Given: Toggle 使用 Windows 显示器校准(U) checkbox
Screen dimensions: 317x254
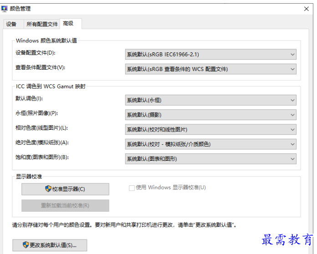Looking at the screenshot, I should (x=132, y=188).
